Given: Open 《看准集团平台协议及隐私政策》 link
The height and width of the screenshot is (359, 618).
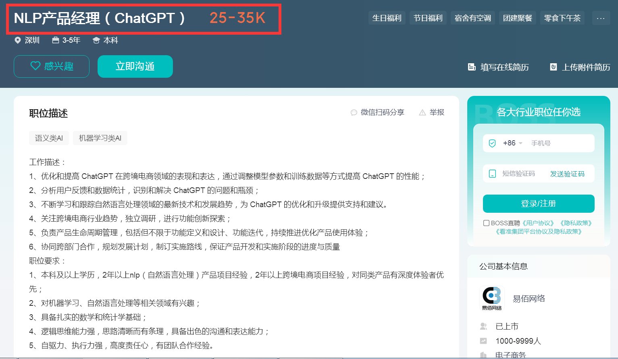Looking at the screenshot, I should pos(539,231).
